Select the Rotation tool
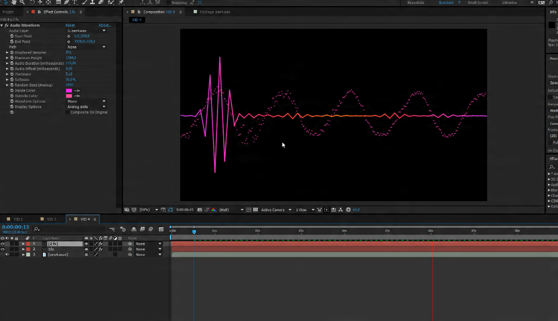 coord(32,2)
